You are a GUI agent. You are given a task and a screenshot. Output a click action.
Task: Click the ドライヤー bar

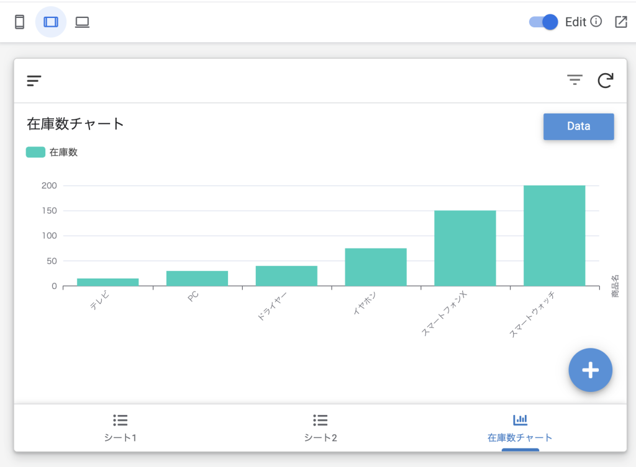coord(286,276)
